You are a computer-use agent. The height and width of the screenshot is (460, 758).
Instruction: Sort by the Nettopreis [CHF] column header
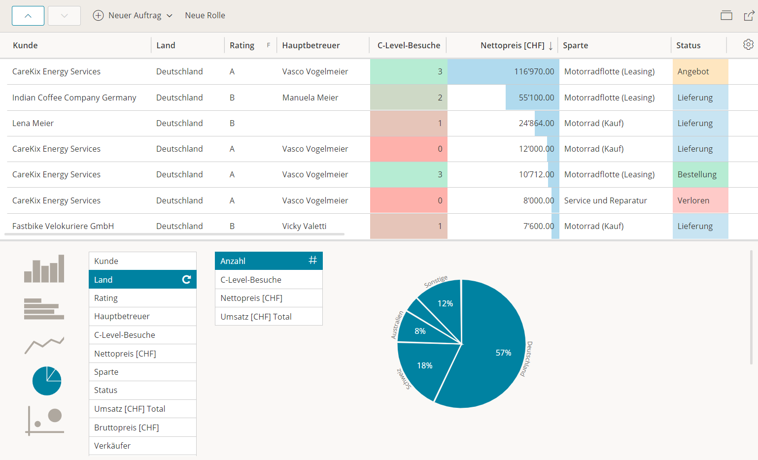513,45
